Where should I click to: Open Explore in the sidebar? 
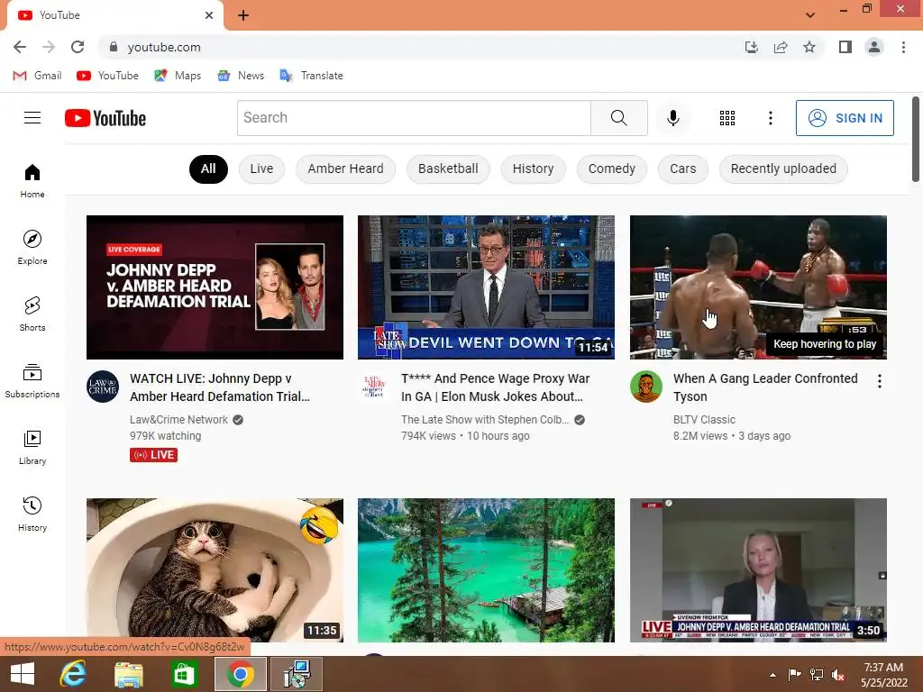(x=32, y=247)
